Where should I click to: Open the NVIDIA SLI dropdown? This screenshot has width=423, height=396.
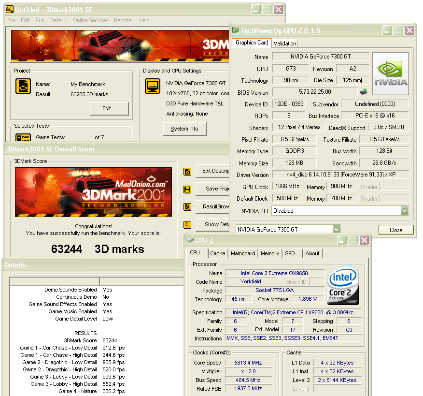point(404,211)
